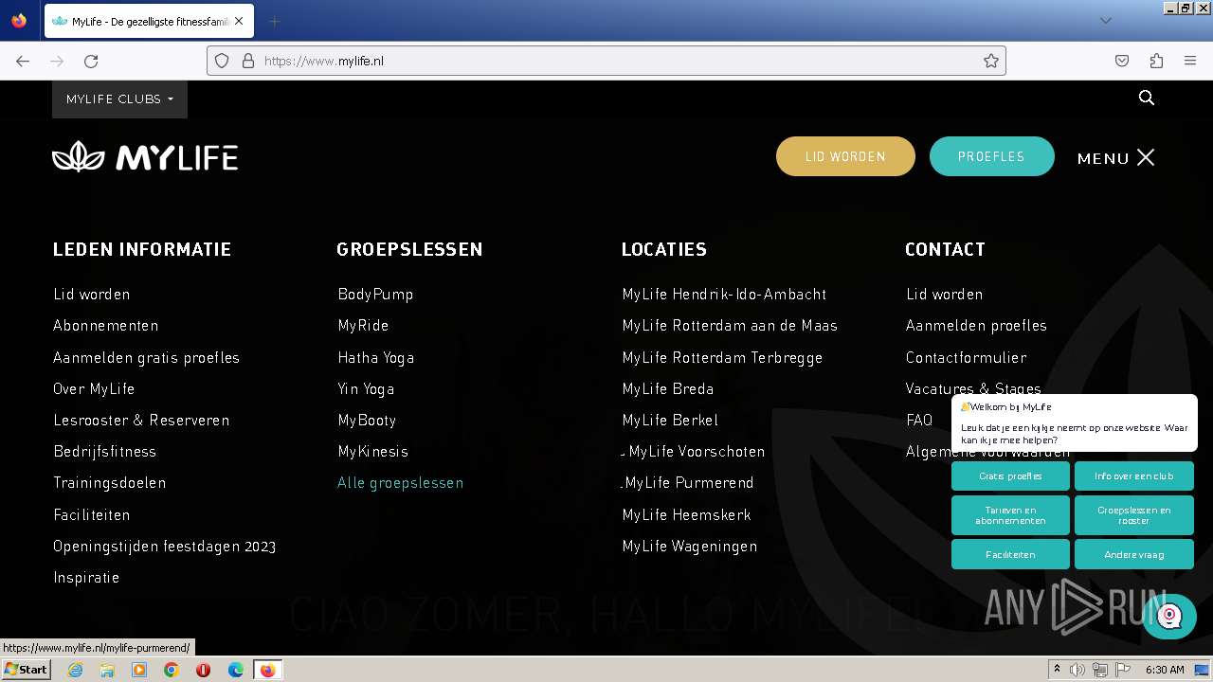Screen dimensions: 1213x682
Task: Click the shield tracking protection icon
Action: point(222,61)
